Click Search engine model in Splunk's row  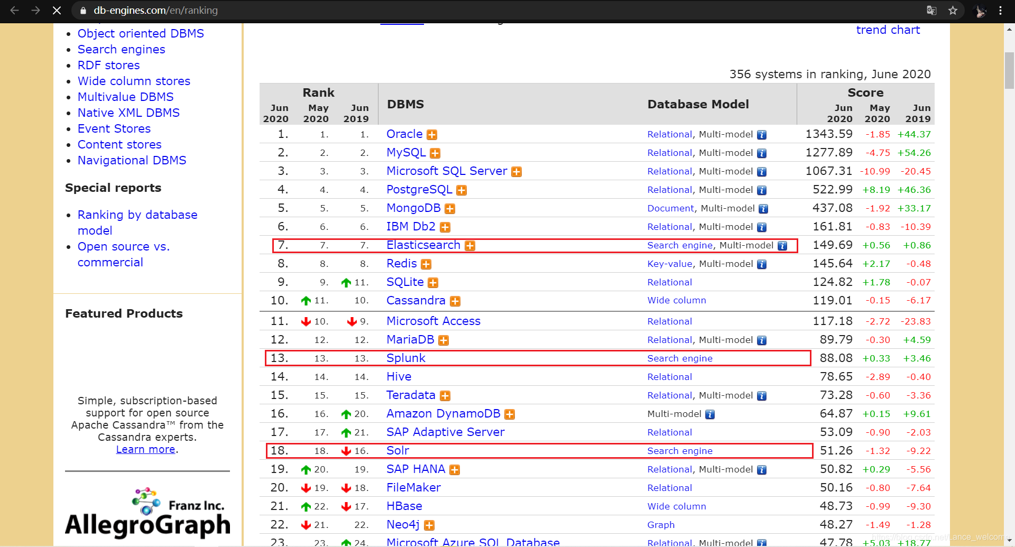click(x=680, y=358)
